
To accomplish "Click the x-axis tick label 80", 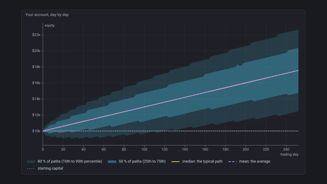I will pos(124,149).
